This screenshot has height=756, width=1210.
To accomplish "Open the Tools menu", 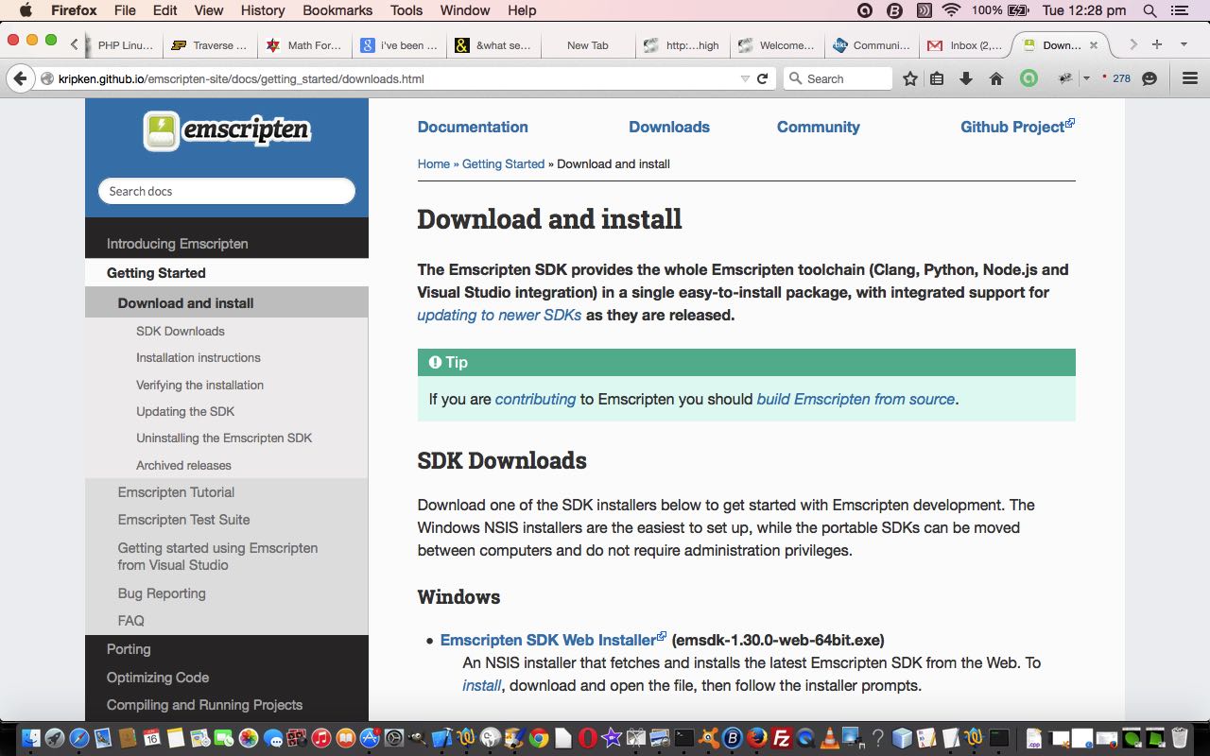I will (x=406, y=10).
